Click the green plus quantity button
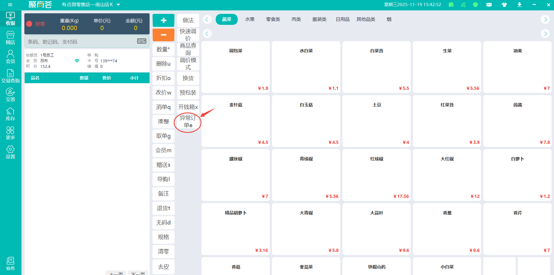The image size is (554, 275). click(164, 20)
